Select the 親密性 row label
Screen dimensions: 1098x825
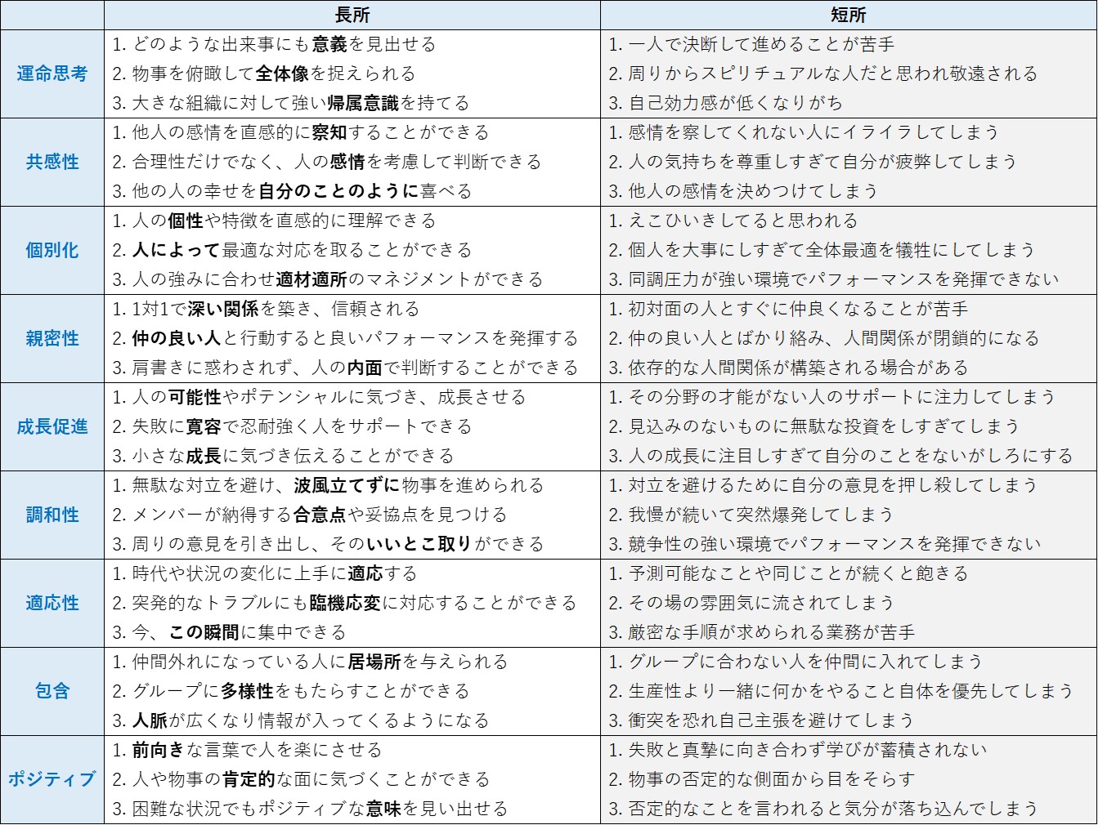[52, 338]
